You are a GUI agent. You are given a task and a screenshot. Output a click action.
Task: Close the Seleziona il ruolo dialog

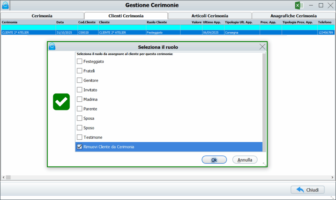pyautogui.click(x=262, y=47)
